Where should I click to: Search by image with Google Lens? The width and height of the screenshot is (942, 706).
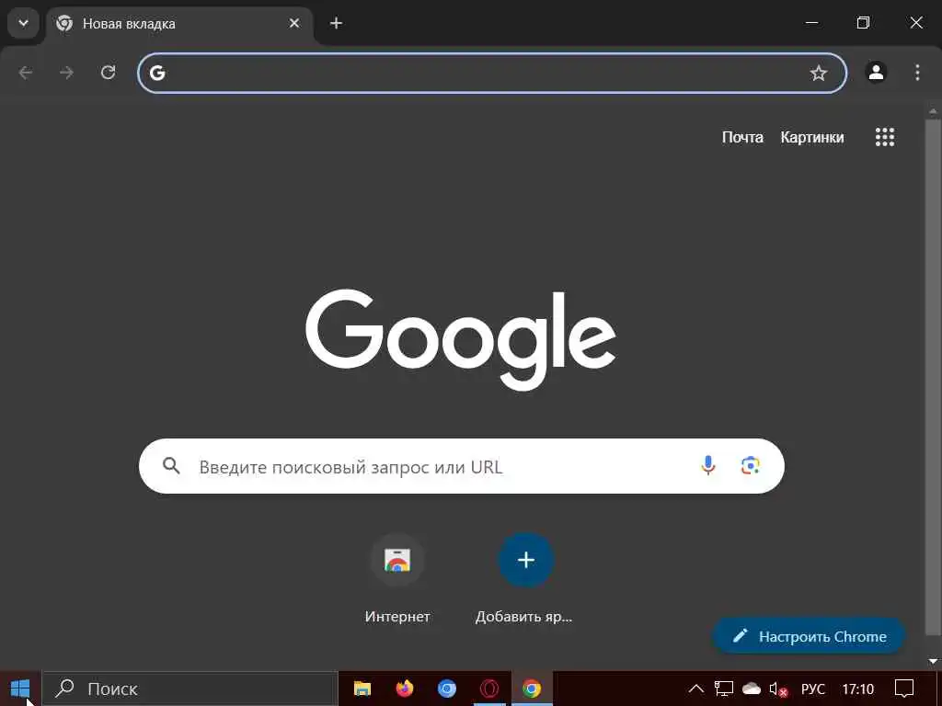pyautogui.click(x=750, y=465)
